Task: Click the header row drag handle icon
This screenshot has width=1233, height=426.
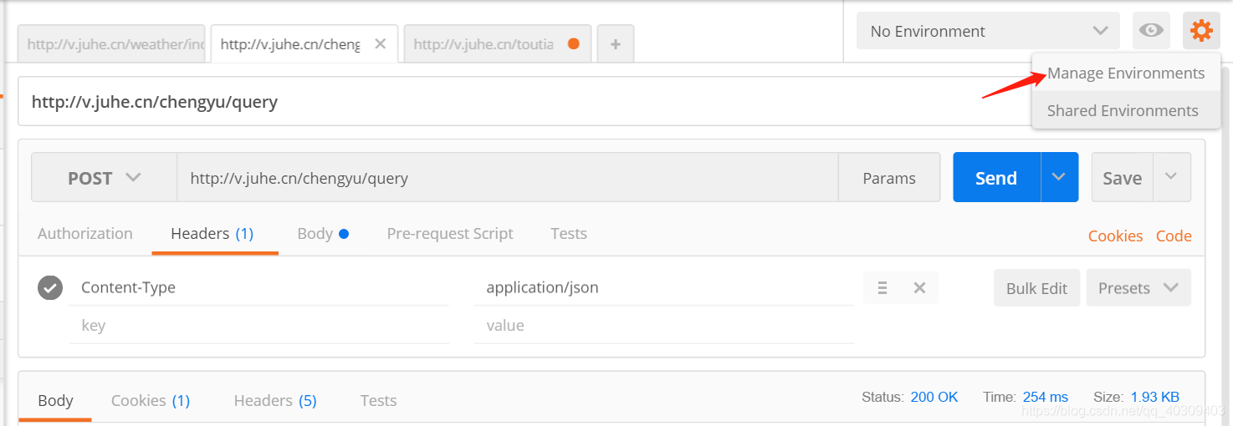Action: click(882, 288)
